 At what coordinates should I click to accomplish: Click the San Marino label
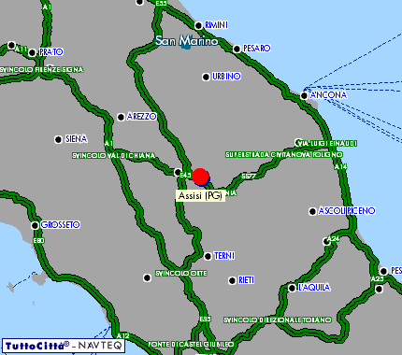click(x=187, y=41)
